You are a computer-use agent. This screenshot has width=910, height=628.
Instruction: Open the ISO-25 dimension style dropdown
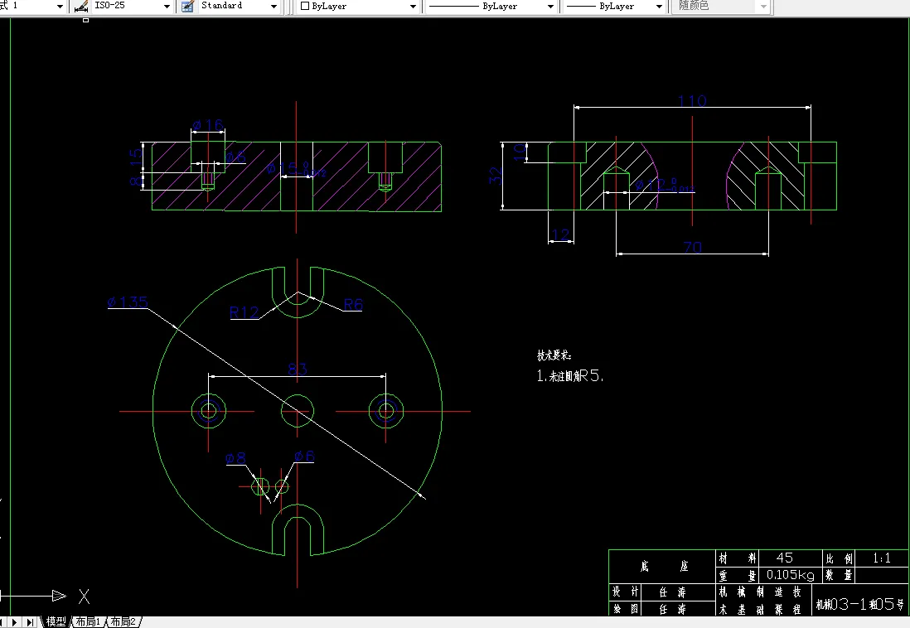click(167, 7)
